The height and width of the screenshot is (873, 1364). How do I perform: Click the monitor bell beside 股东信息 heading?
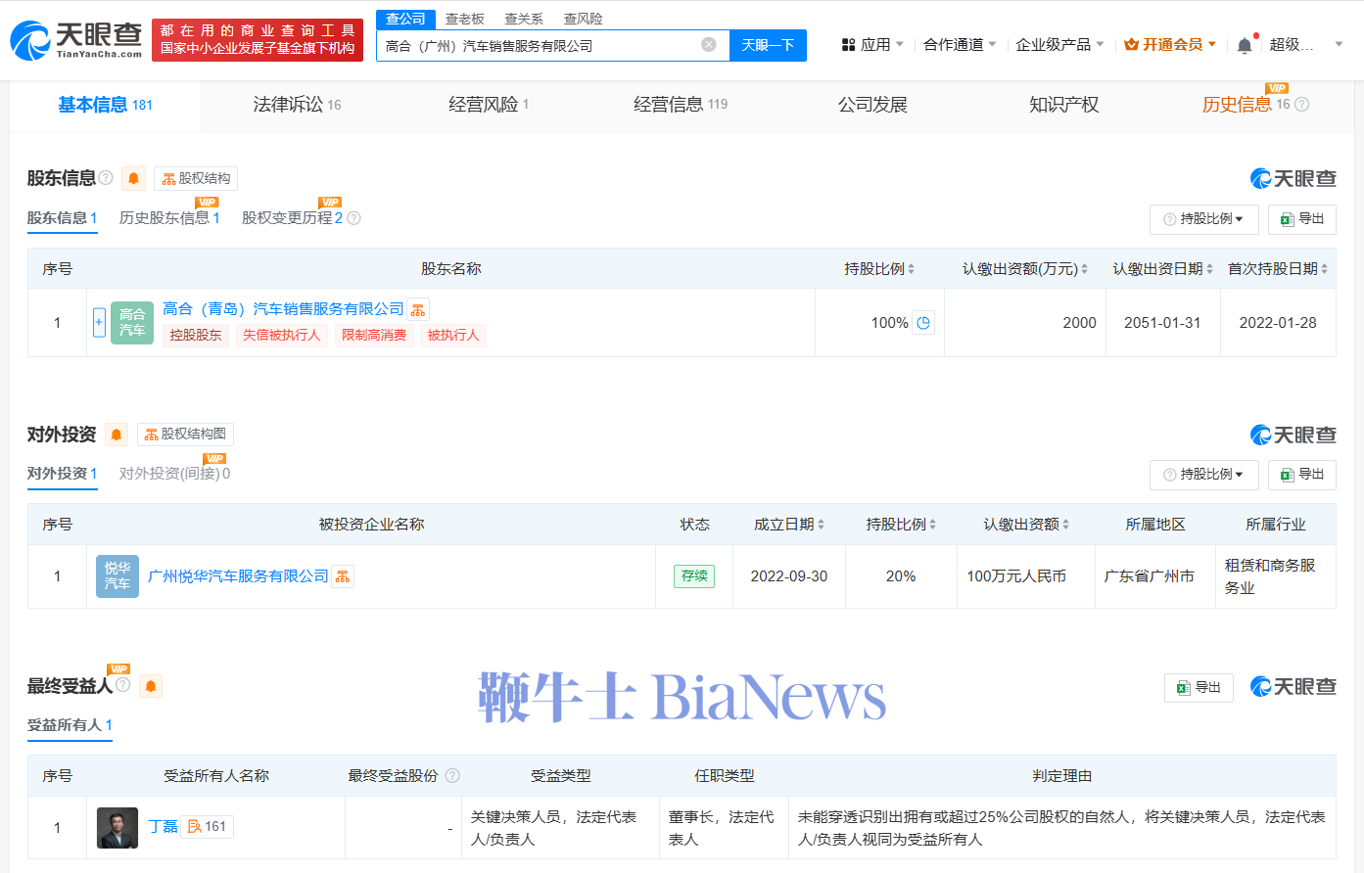(x=134, y=178)
